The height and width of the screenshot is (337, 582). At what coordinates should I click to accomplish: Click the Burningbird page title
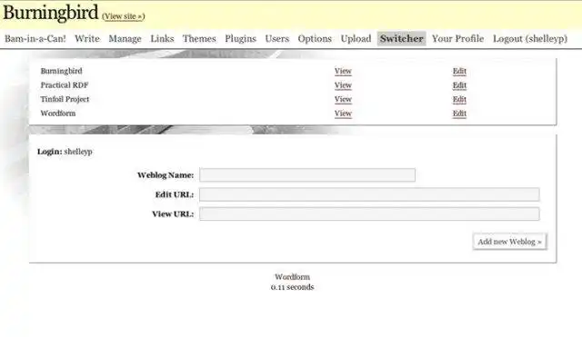click(51, 13)
